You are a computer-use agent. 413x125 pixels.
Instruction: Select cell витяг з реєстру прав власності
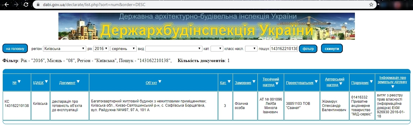coord(393,106)
